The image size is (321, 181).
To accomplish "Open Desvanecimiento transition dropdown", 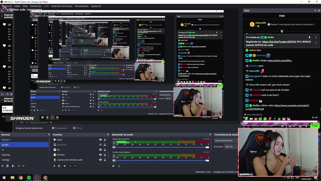I will click(226, 141).
